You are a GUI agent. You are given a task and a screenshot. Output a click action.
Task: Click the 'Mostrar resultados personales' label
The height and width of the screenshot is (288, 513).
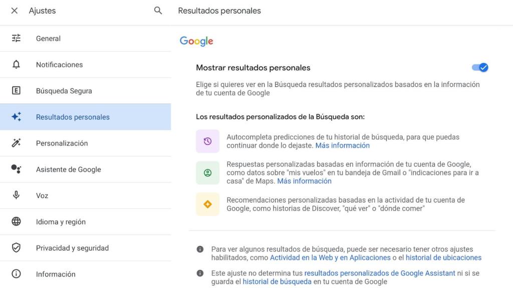click(253, 67)
